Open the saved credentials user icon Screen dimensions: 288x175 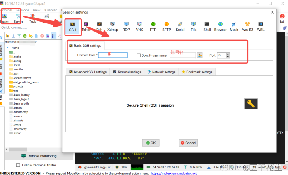coord(200,55)
